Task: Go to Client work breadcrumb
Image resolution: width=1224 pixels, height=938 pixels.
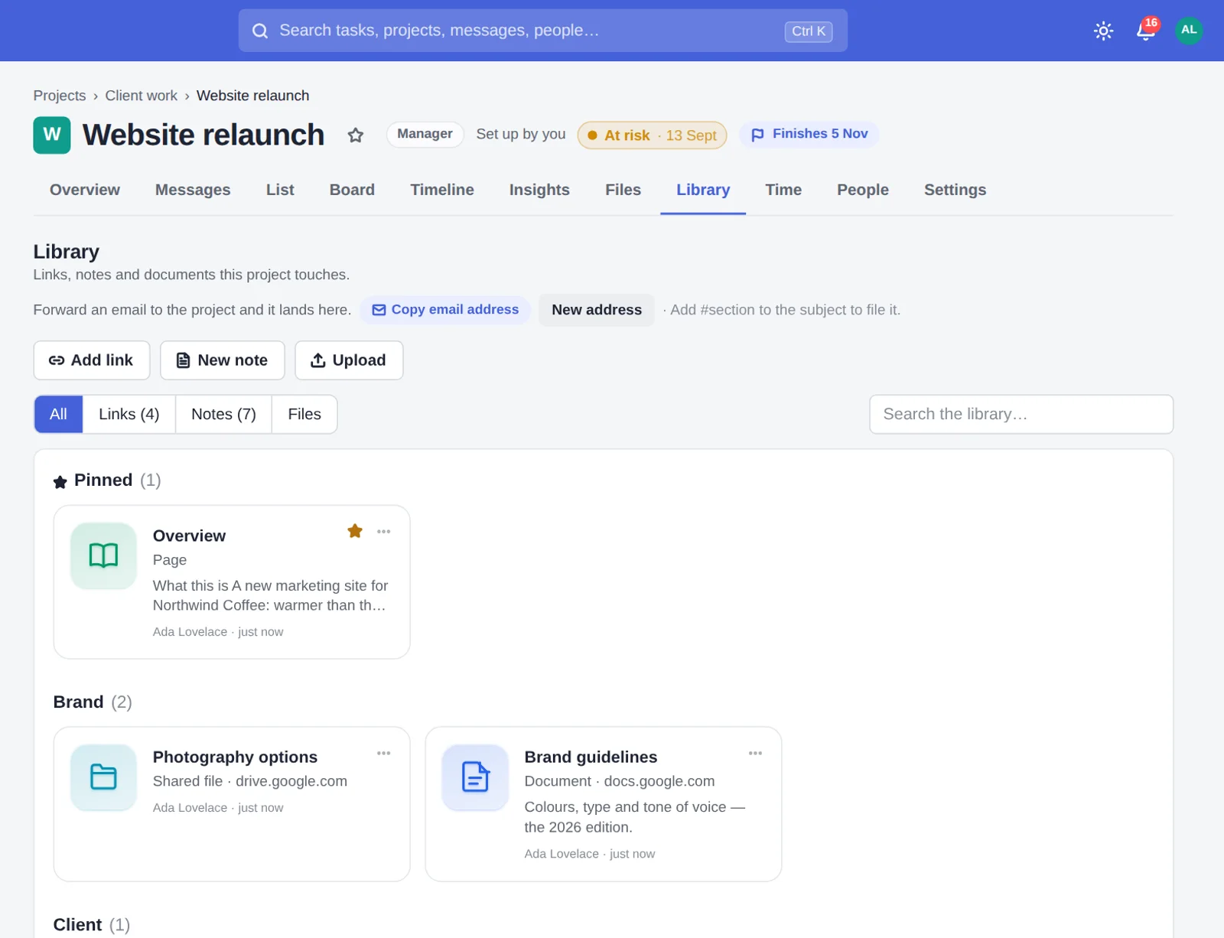Action: point(142,96)
